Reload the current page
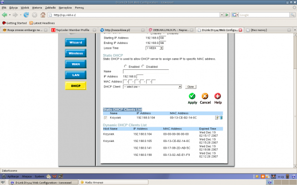Viewport: 297px width, 185px height. (x=26, y=15)
